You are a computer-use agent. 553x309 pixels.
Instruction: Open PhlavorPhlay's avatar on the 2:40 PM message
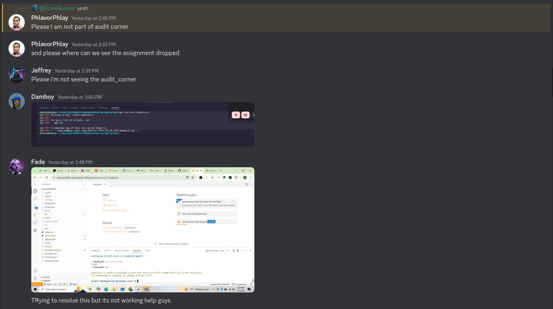[17, 22]
